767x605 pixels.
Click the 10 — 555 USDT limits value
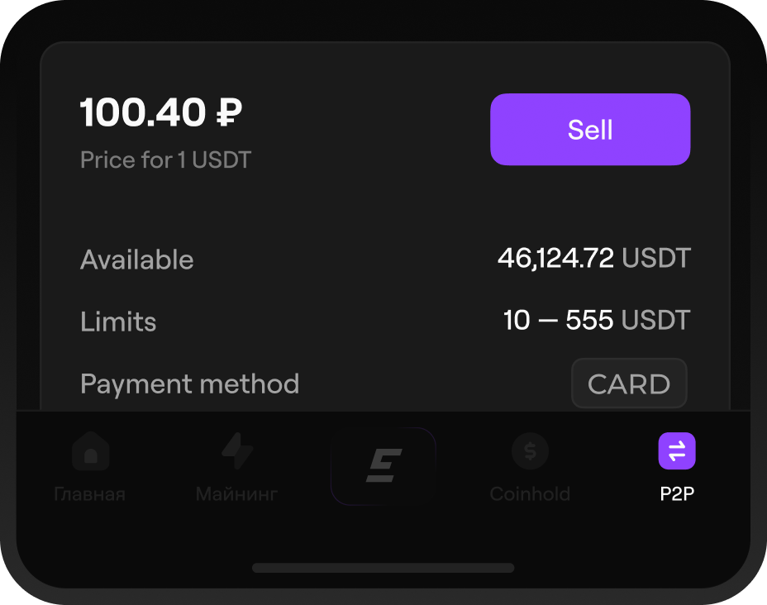[596, 321]
